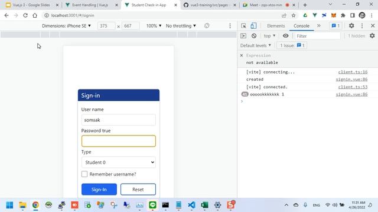Open Chrome profile avatar

(x=362, y=15)
